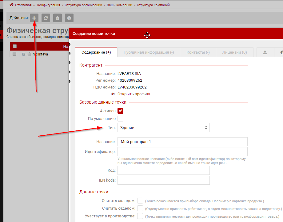Click the info icon in the actions toolbar
Viewport: 283px width, 222px height.
[x=69, y=18]
